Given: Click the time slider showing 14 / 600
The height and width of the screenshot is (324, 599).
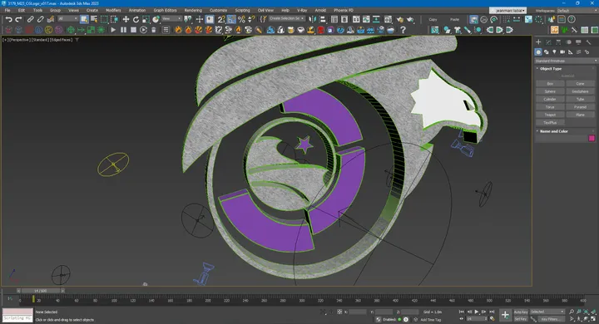Looking at the screenshot, I should [x=41, y=291].
